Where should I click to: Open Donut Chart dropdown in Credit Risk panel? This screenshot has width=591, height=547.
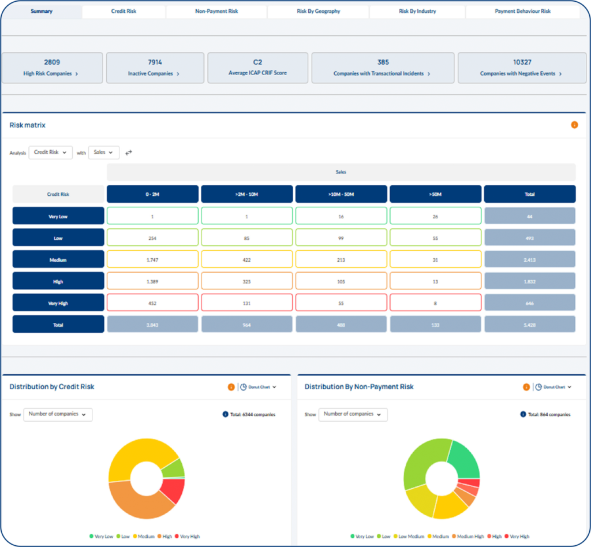tap(258, 387)
